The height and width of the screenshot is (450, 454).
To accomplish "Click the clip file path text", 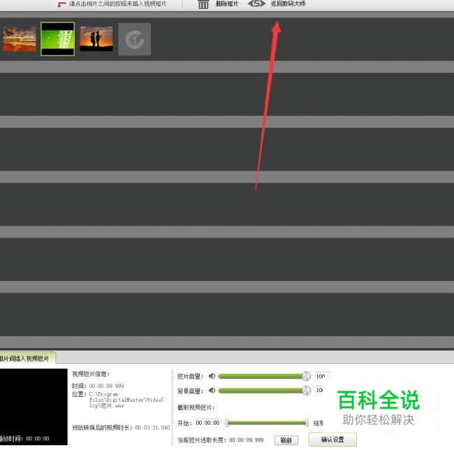I will [x=126, y=400].
